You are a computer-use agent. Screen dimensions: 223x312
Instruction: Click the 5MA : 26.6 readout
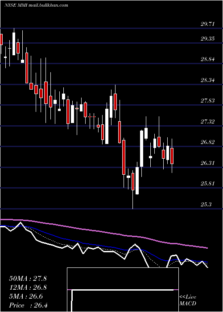point(26,296)
